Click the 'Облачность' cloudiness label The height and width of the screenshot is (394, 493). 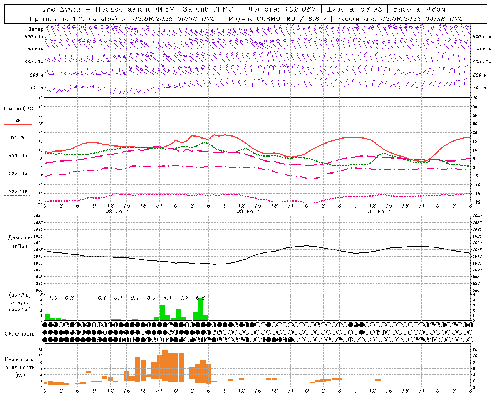click(x=20, y=334)
